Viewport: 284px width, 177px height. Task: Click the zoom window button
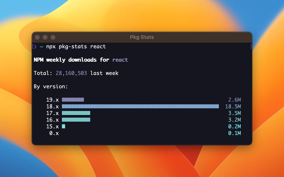coord(53,37)
